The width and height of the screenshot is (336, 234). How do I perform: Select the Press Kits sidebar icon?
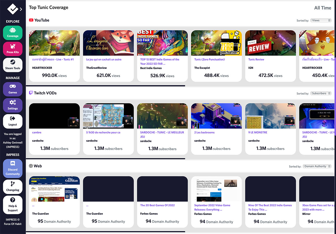(13, 49)
